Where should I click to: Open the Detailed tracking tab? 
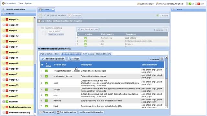[104, 54]
